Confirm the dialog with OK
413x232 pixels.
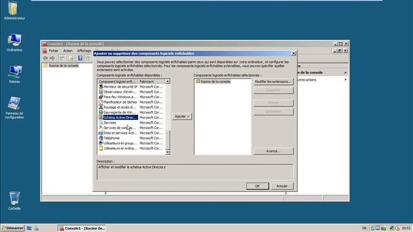(x=257, y=186)
